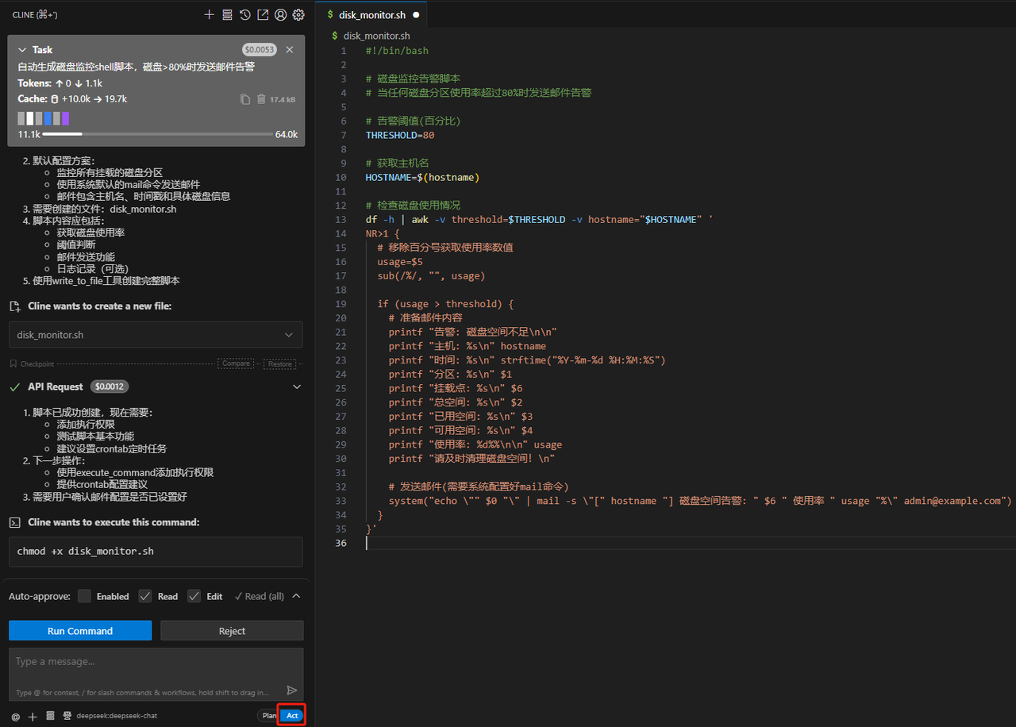Click the $0.0012 API request cost badge
This screenshot has width=1016, height=727.
tap(110, 387)
